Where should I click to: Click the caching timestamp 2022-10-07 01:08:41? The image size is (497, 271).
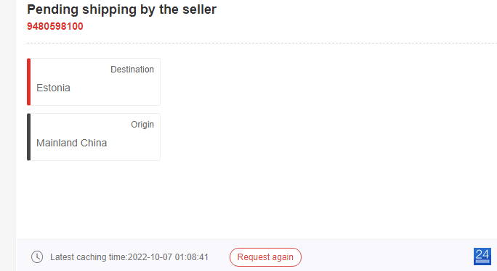[168, 257]
